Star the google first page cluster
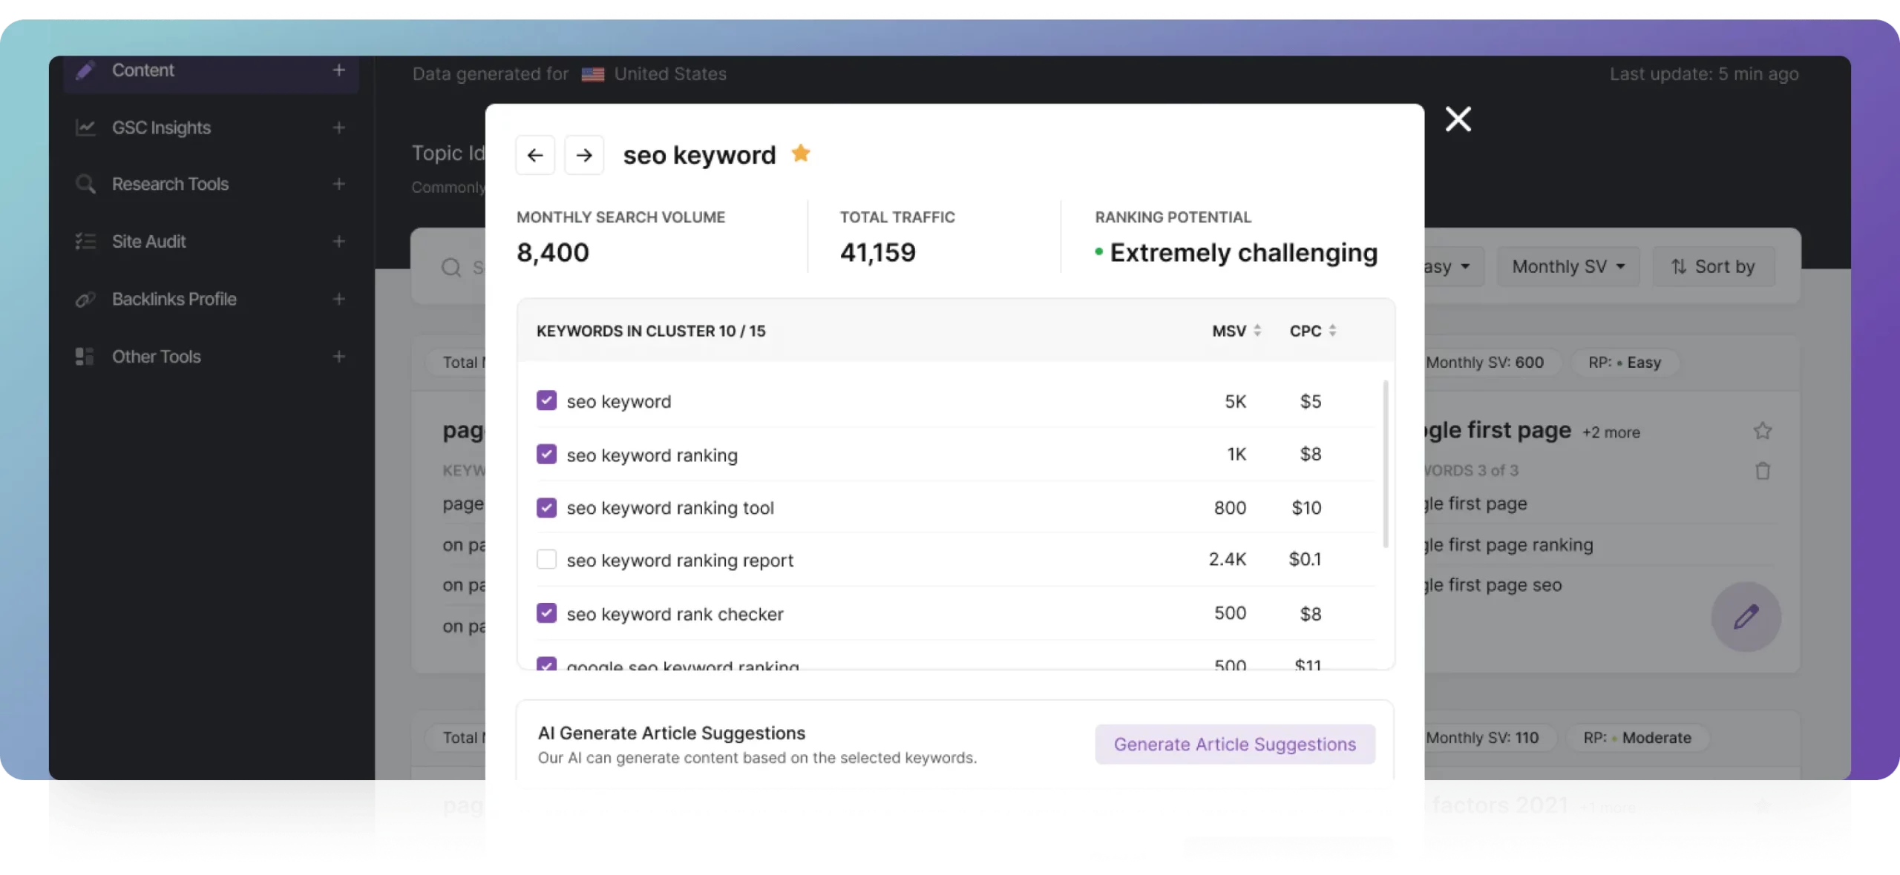Screen dimensions: 1900x875 (1763, 431)
